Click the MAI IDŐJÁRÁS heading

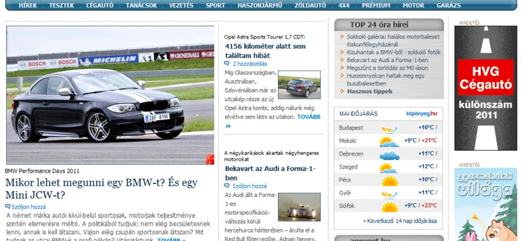coord(358,114)
